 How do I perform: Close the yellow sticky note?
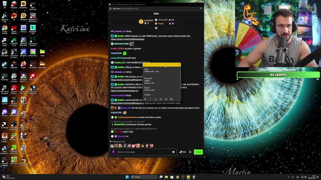tap(179, 65)
